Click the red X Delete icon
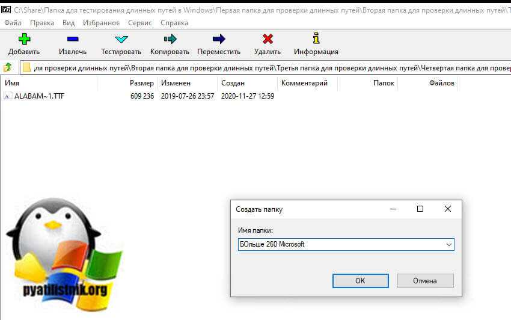 click(268, 39)
